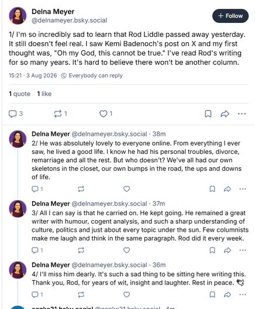Reply to the main 1/ post
255x309 pixels.
(16, 114)
